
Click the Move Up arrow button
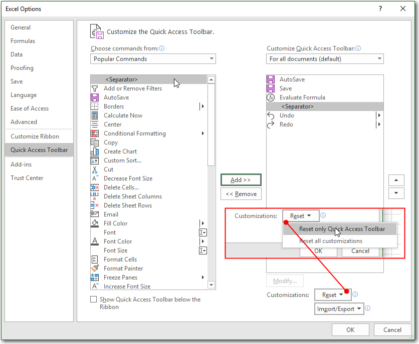pyautogui.click(x=396, y=180)
